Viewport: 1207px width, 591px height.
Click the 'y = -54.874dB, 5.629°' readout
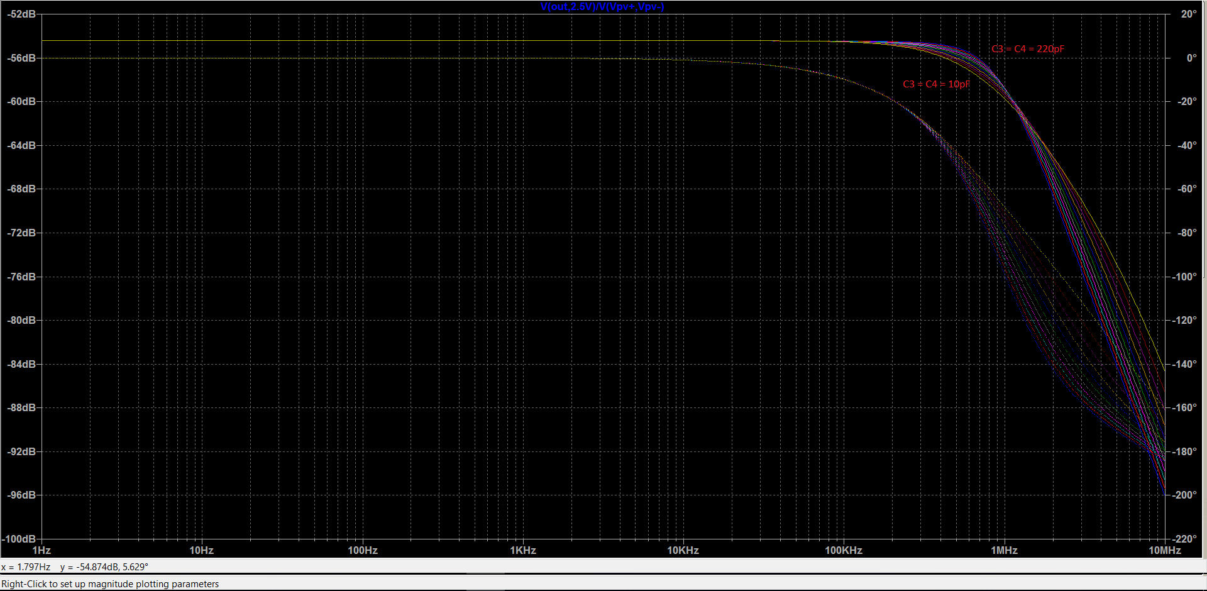[104, 567]
